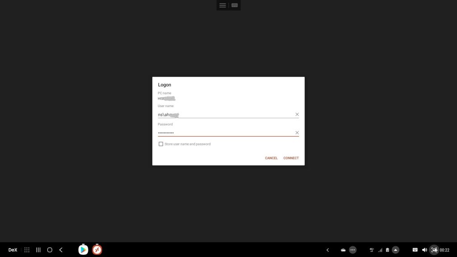Toggle the screen capture icon in taskbar
This screenshot has width=457, height=257.
point(434,250)
